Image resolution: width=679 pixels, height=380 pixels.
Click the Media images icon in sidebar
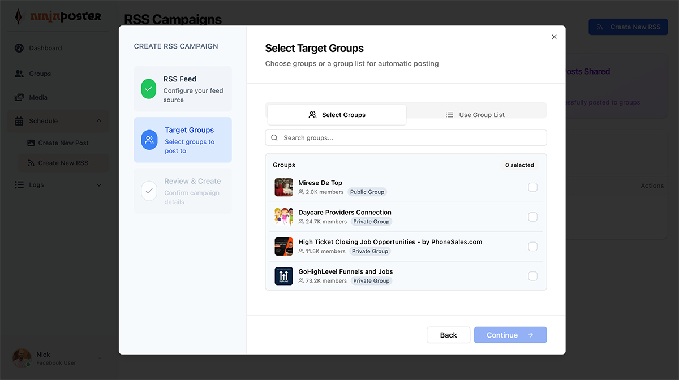[19, 97]
